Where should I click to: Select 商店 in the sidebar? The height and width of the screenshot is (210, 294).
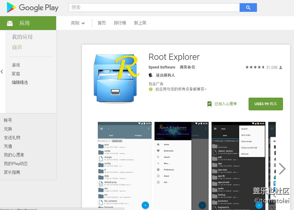[x=17, y=47]
